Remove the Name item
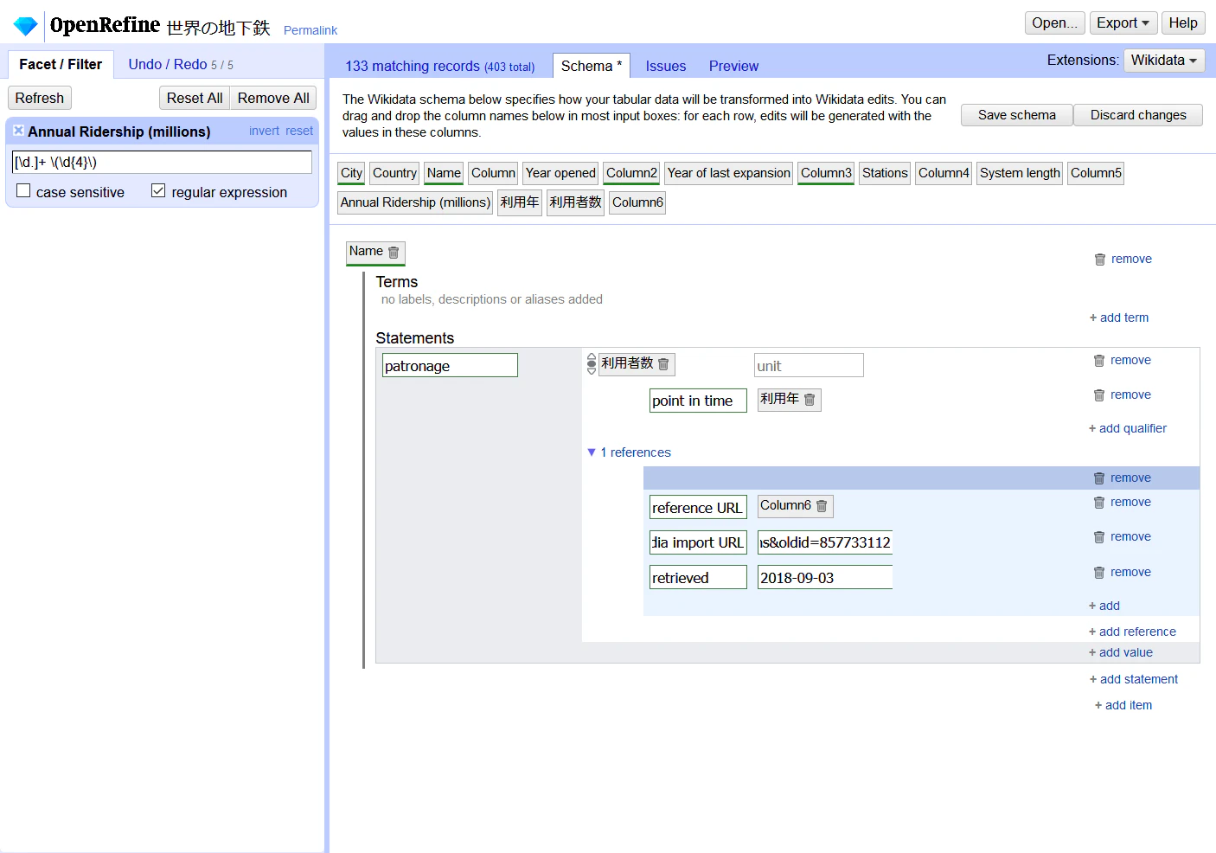 pyautogui.click(x=1123, y=259)
